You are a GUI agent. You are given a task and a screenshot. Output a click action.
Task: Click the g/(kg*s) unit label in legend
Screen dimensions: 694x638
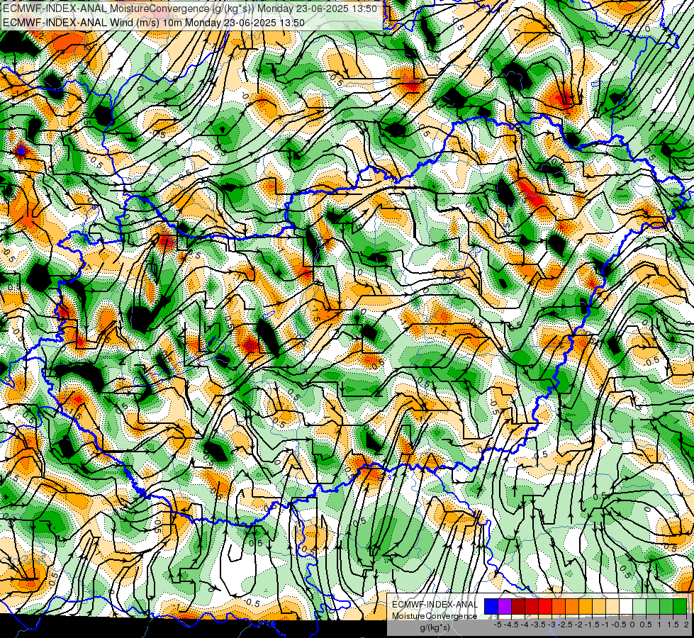(x=435, y=628)
